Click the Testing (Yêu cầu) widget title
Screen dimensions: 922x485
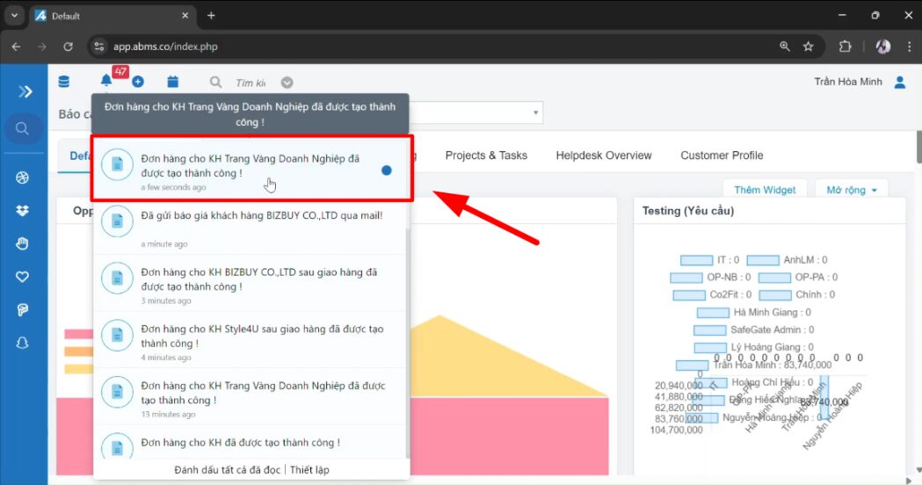click(688, 211)
